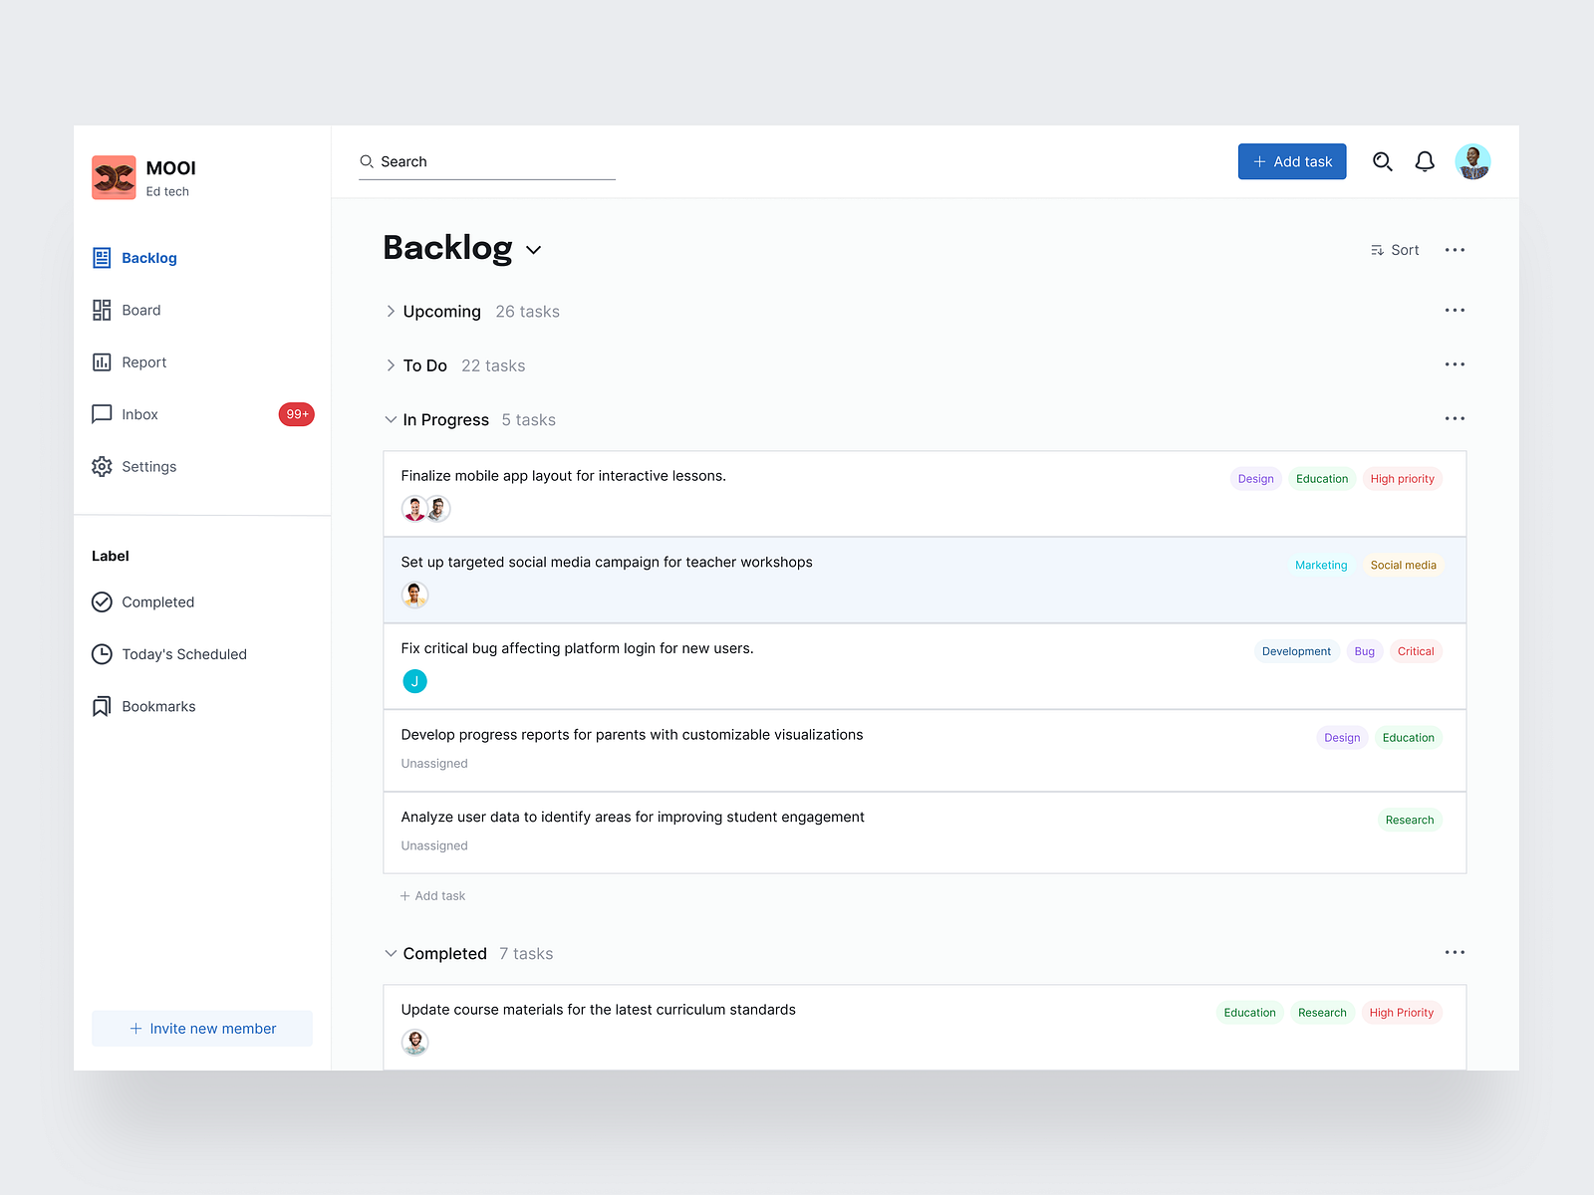Open the Report section
Screen dimensions: 1594x1195
point(144,361)
